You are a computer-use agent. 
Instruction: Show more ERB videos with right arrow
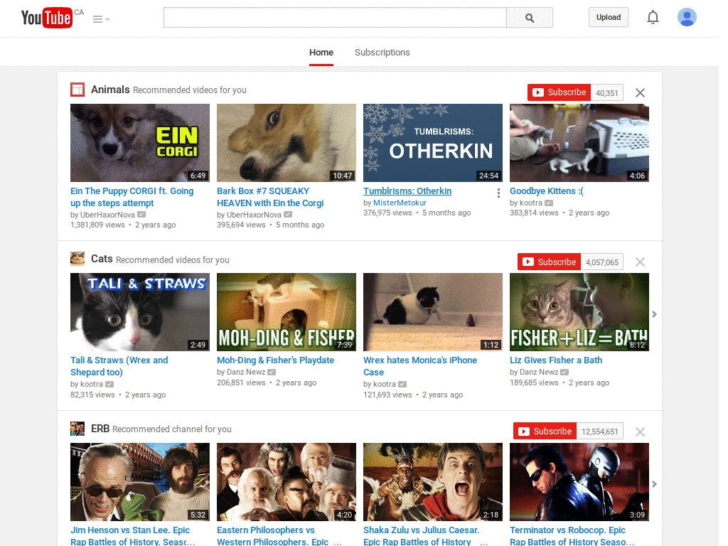click(x=654, y=484)
